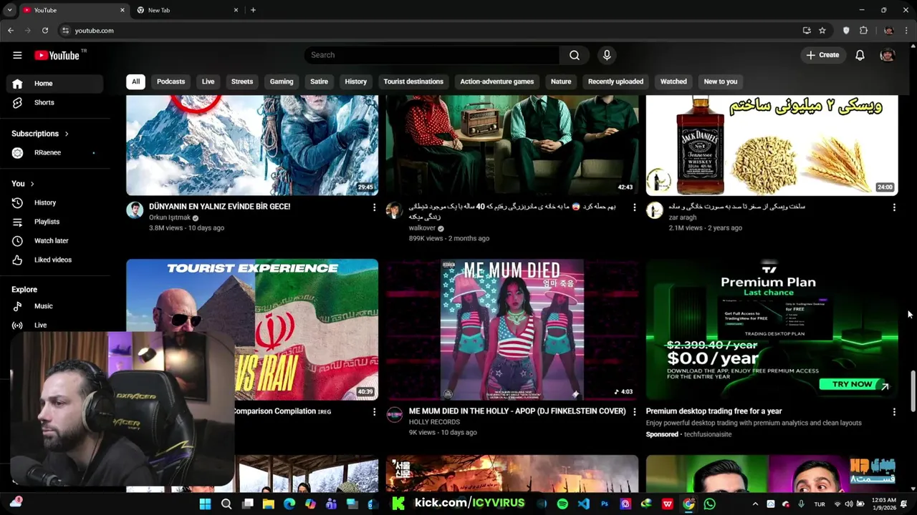This screenshot has height=515, width=917.
Task: Click the HOLLY RECORDS channel avatar
Action: click(395, 415)
